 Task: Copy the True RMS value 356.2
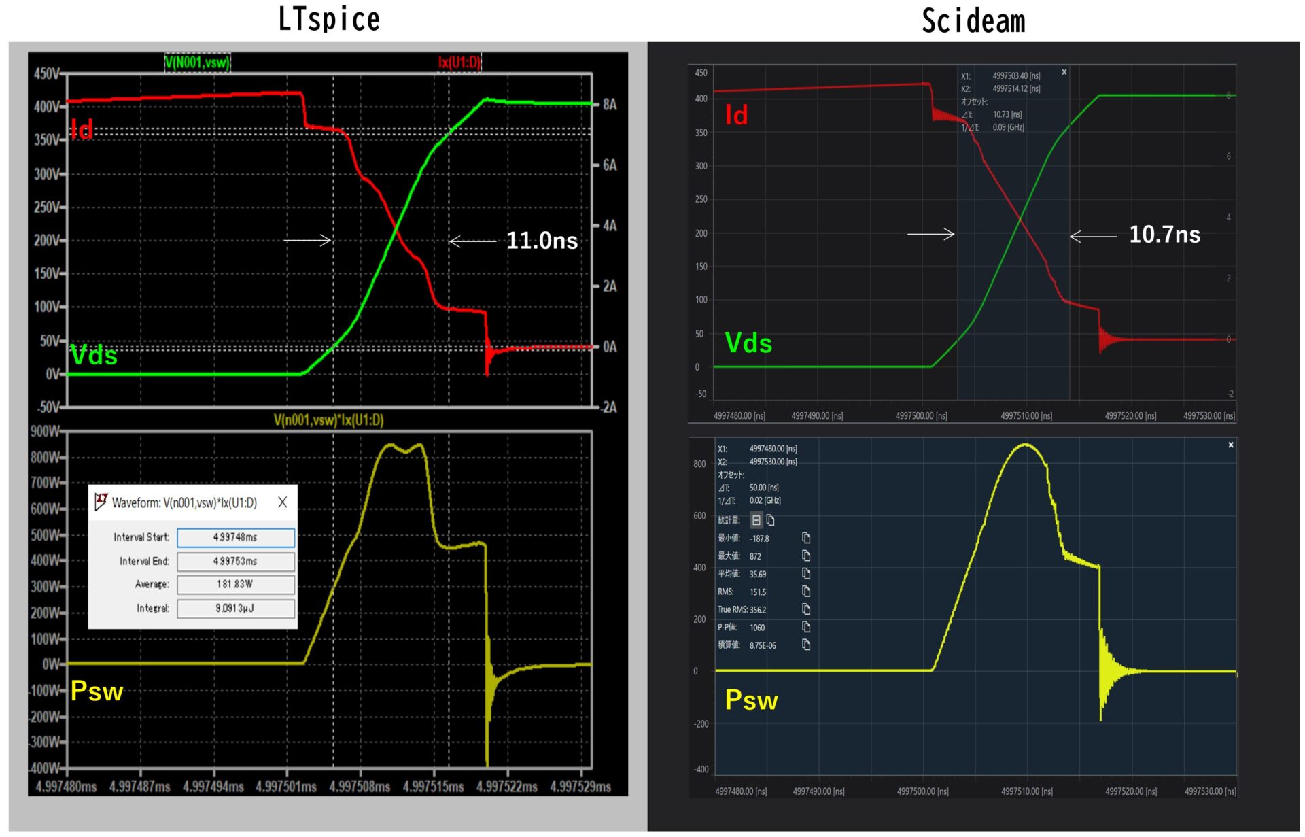click(x=806, y=609)
